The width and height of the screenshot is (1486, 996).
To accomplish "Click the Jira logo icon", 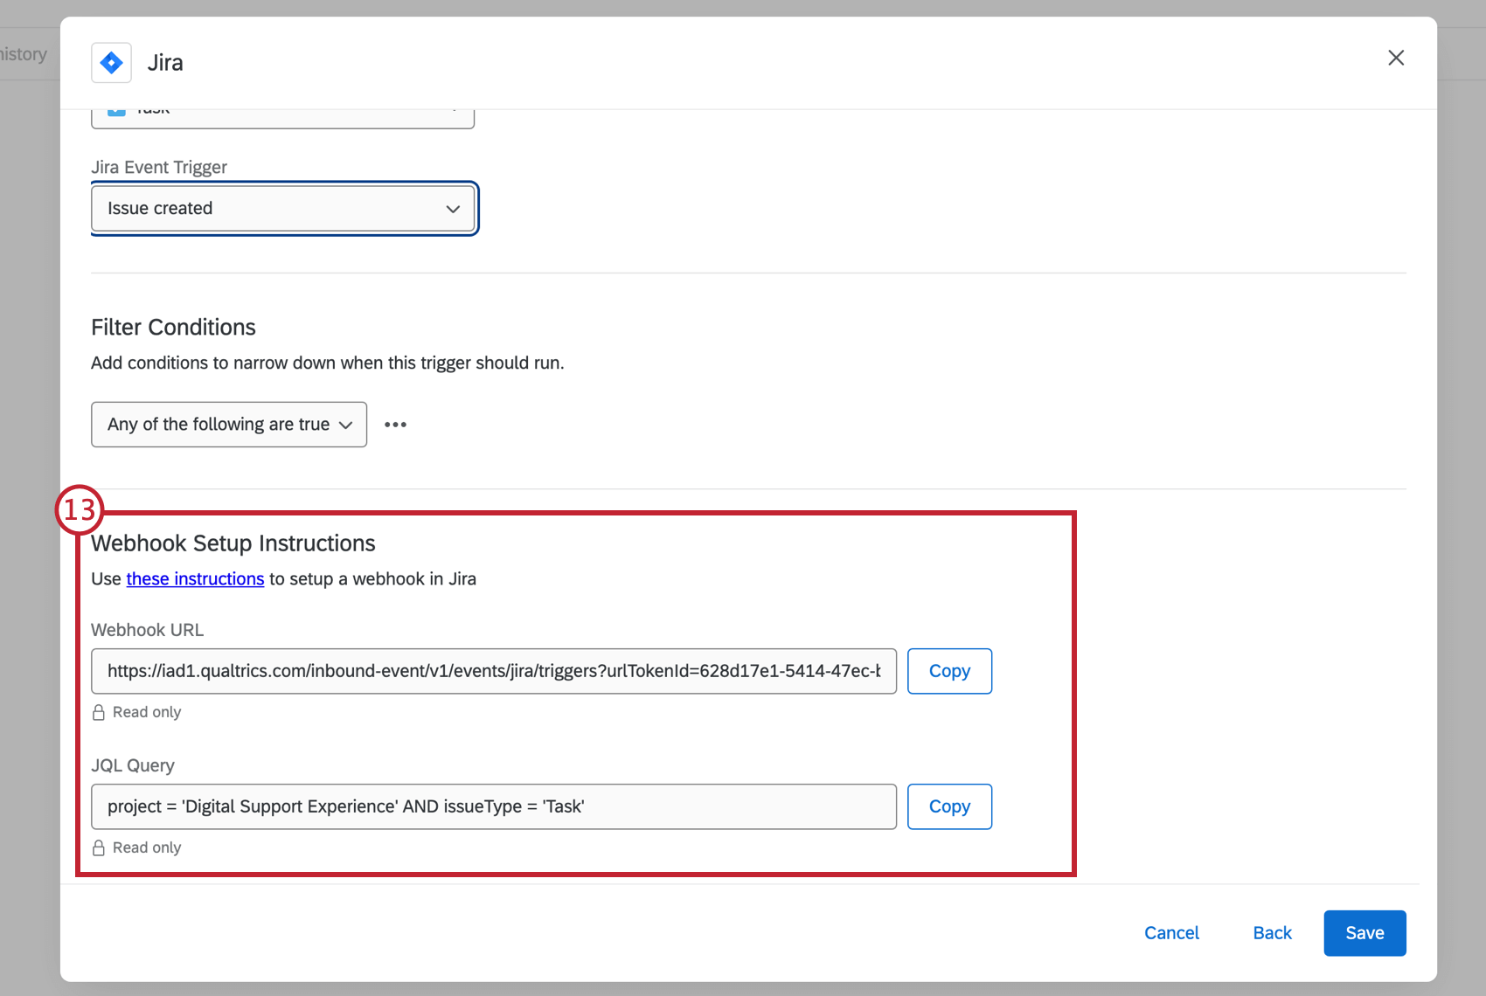I will pos(111,62).
